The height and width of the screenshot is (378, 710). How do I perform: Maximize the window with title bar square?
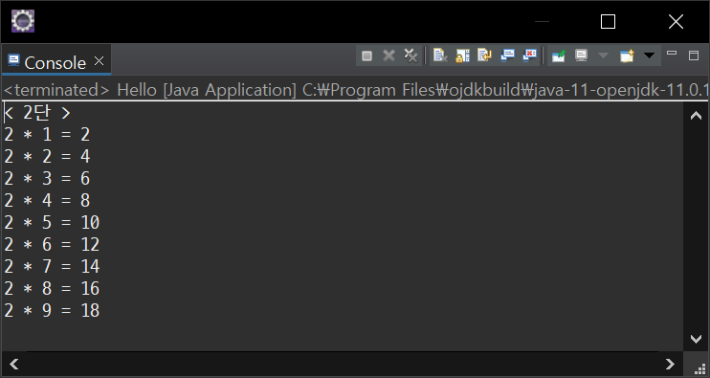click(x=608, y=21)
